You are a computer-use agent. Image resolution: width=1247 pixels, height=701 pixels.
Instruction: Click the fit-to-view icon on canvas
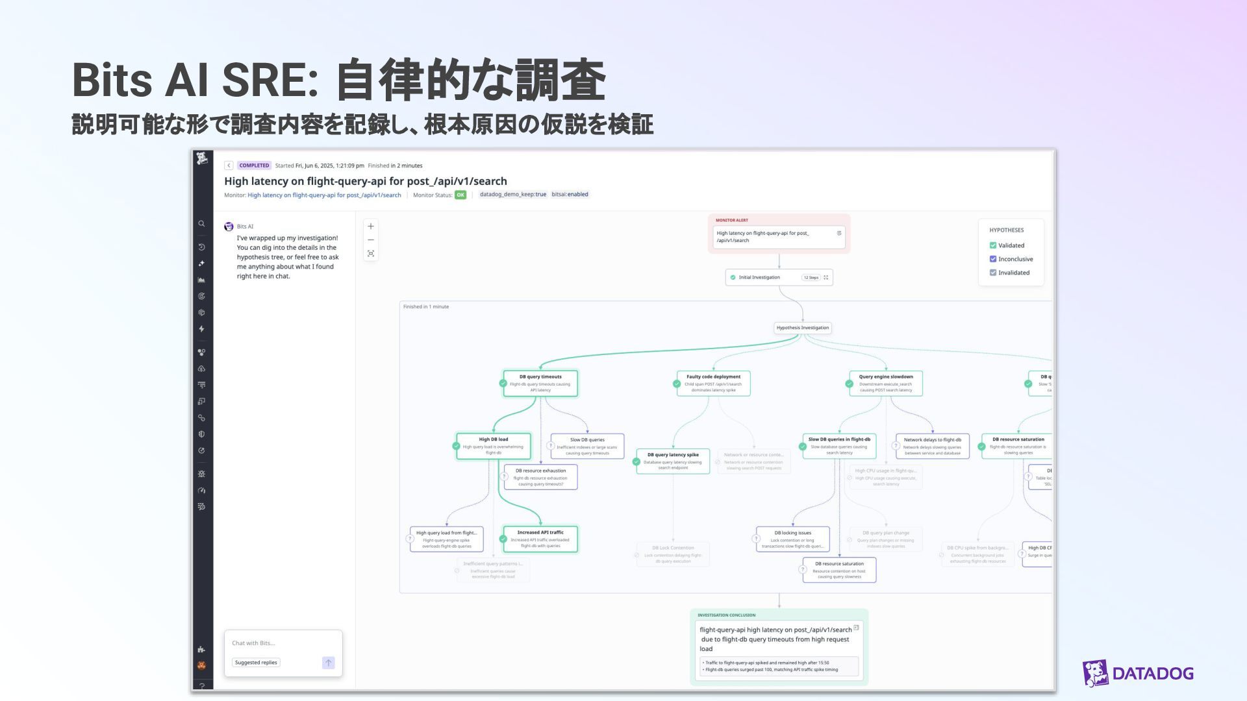[371, 254]
